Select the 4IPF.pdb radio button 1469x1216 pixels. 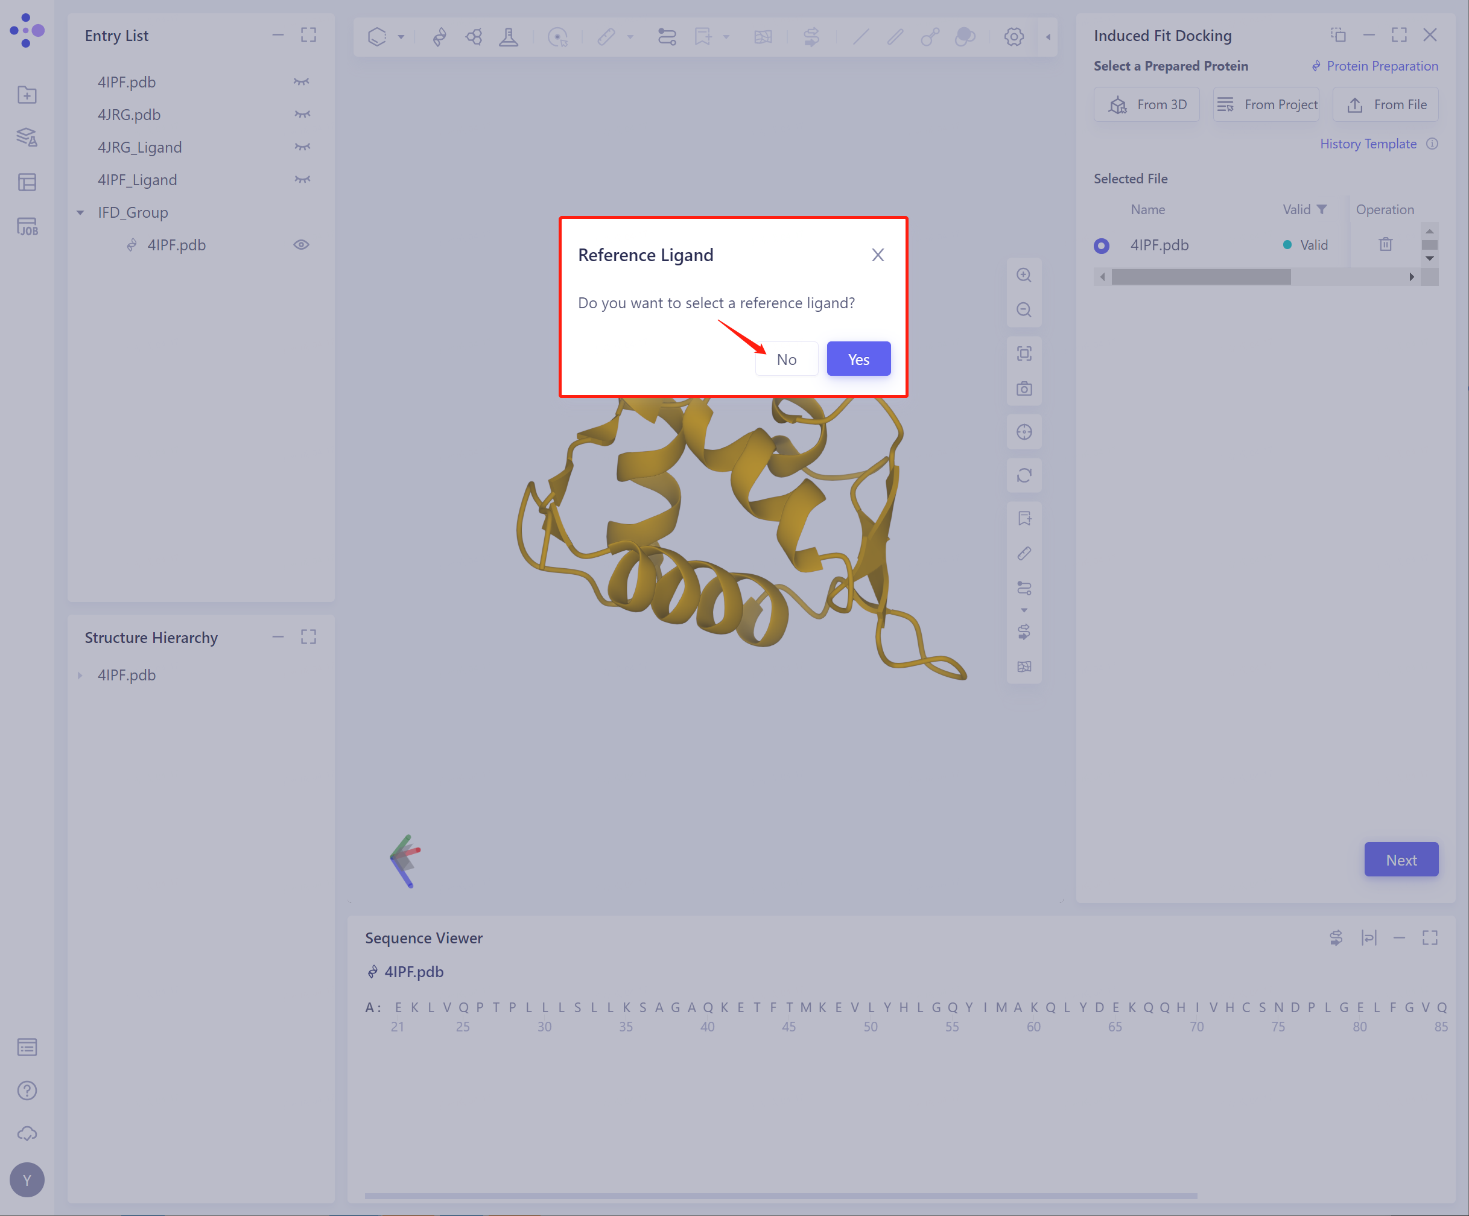(1102, 245)
